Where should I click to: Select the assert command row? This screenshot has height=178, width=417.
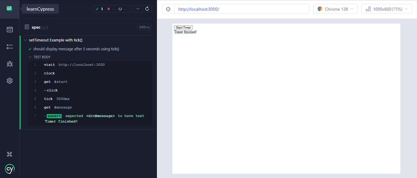coord(90,119)
